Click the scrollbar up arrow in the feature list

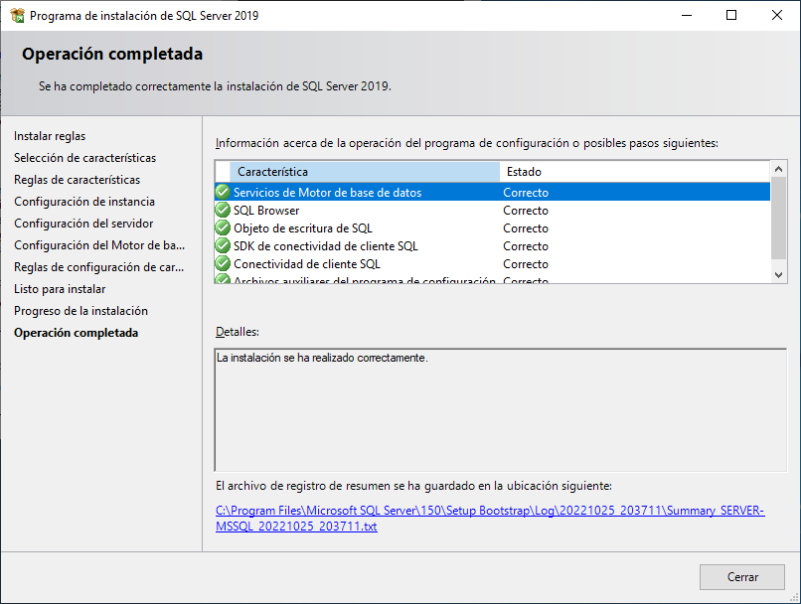[779, 169]
